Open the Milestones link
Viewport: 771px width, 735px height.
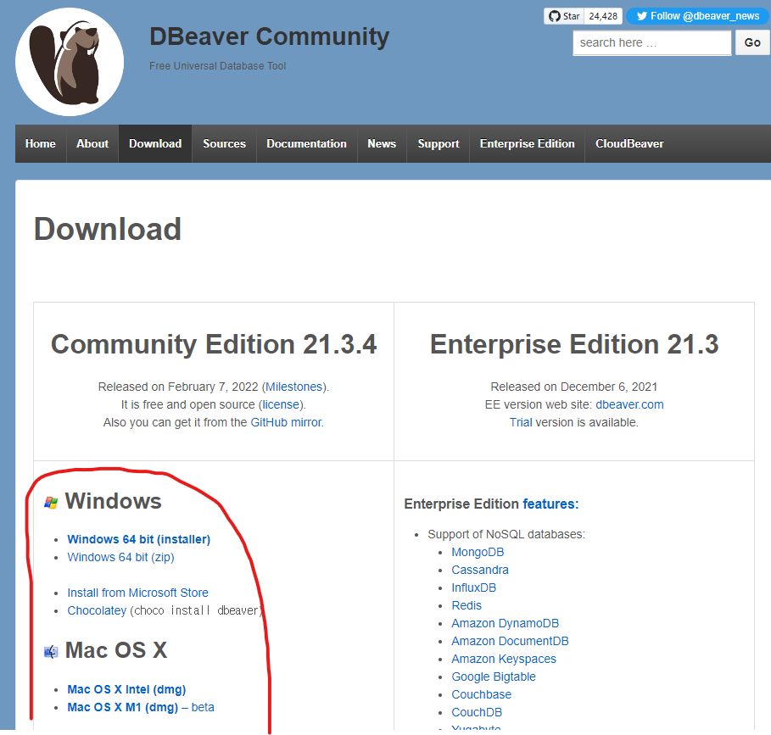[294, 387]
